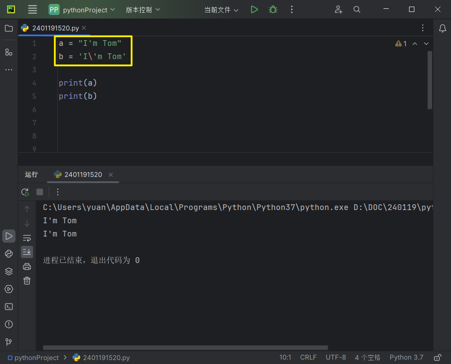Open the 版本控制 dropdown menu
Screen dimensions: 451x364
click(x=143, y=10)
